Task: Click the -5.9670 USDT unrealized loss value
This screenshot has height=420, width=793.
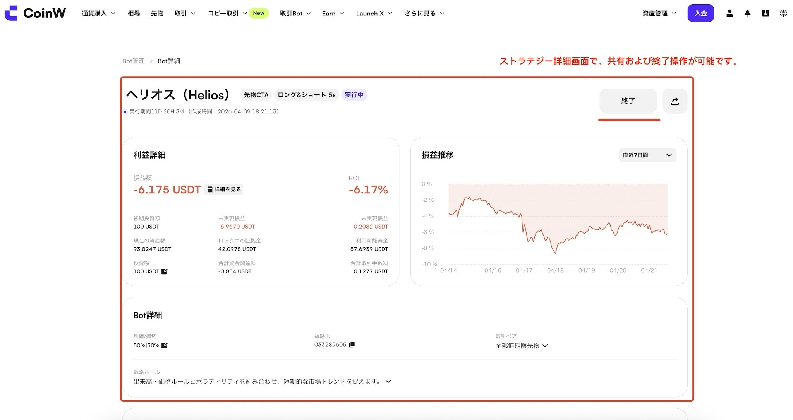Action: pos(237,227)
